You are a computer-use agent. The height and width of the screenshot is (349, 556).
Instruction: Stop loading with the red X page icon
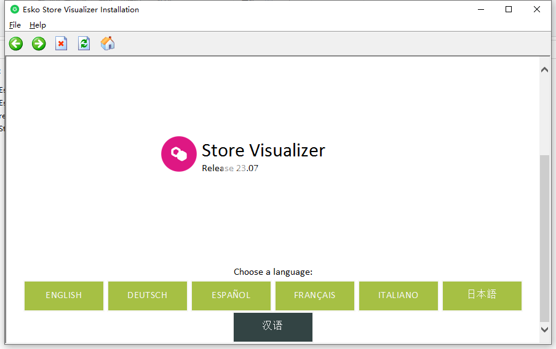tap(61, 44)
